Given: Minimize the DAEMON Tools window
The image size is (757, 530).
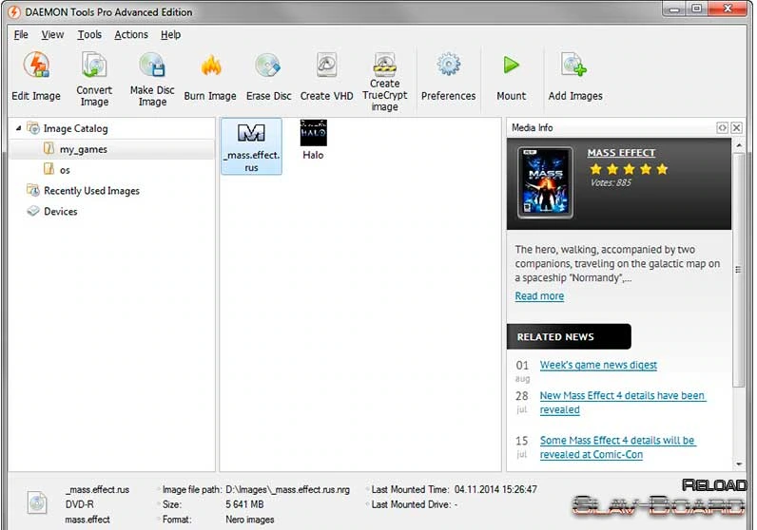Looking at the screenshot, I should (674, 9).
